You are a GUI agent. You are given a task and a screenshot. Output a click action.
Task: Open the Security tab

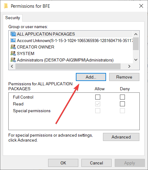point(13,18)
